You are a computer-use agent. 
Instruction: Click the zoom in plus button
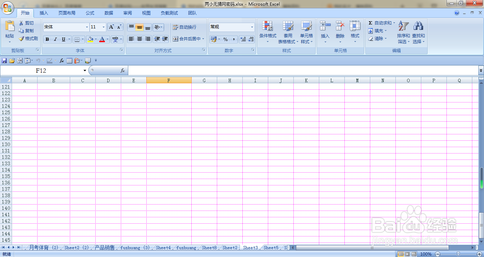[479, 254]
